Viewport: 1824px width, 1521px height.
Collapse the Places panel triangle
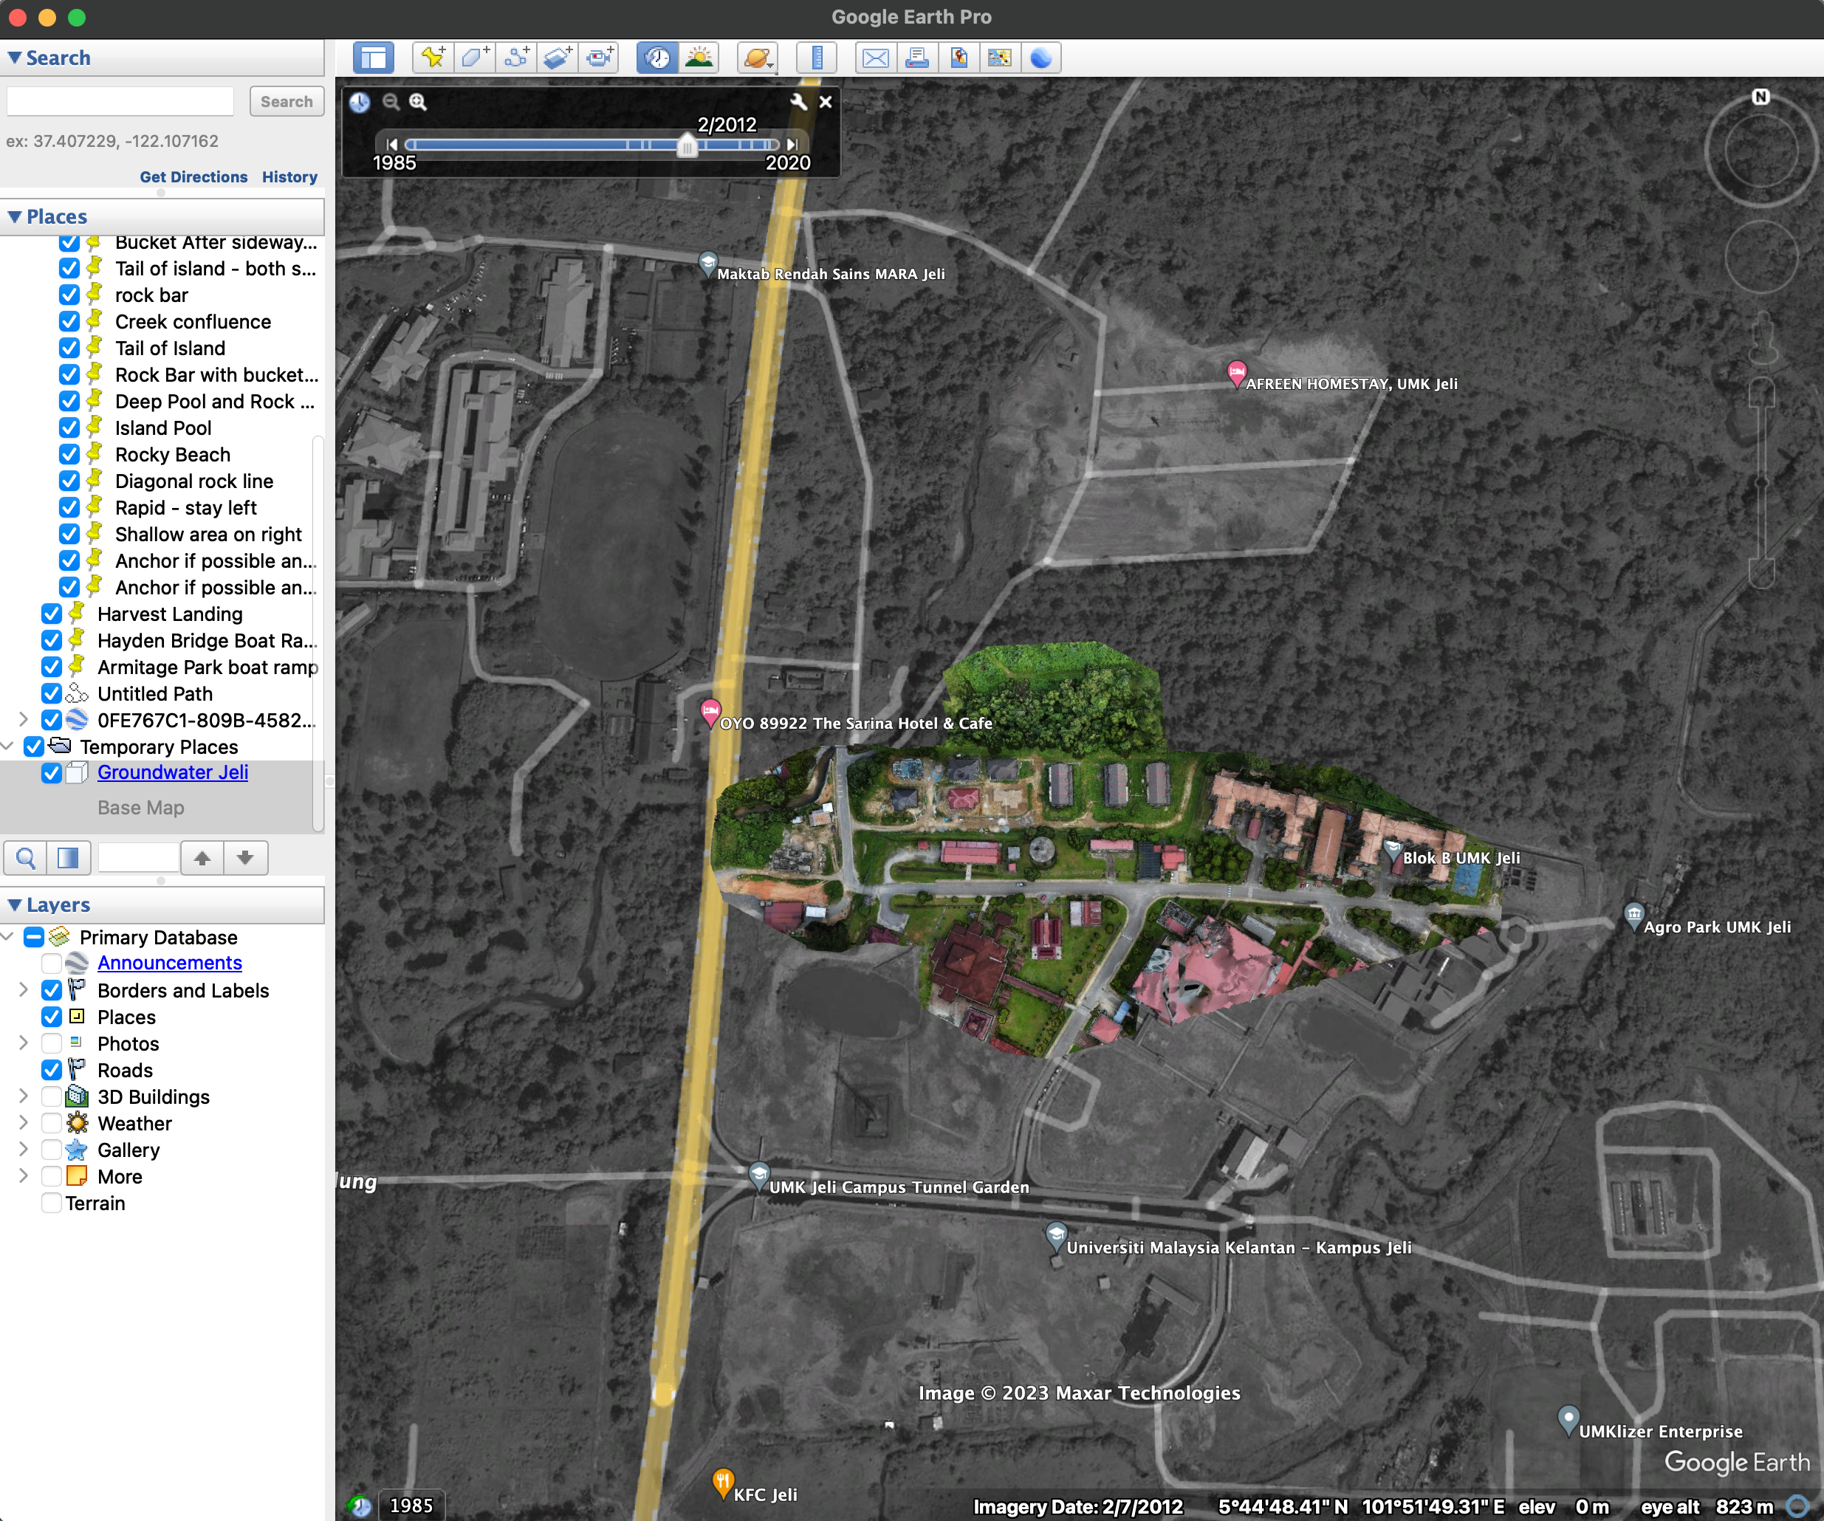(x=14, y=216)
